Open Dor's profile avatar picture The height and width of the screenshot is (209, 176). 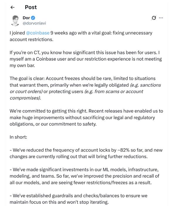tap(15, 20)
